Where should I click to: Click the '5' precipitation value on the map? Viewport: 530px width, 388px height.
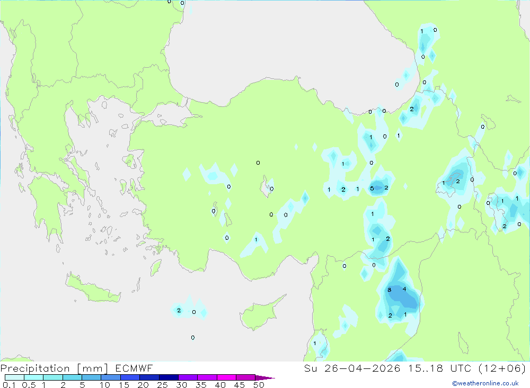(372, 188)
